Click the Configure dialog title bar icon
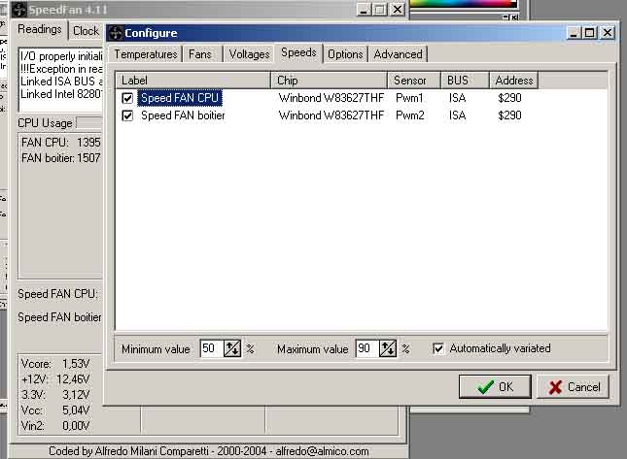This screenshot has height=459, width=627. point(115,33)
